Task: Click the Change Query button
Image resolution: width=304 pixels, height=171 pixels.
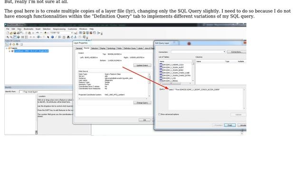Action: [x=142, y=103]
